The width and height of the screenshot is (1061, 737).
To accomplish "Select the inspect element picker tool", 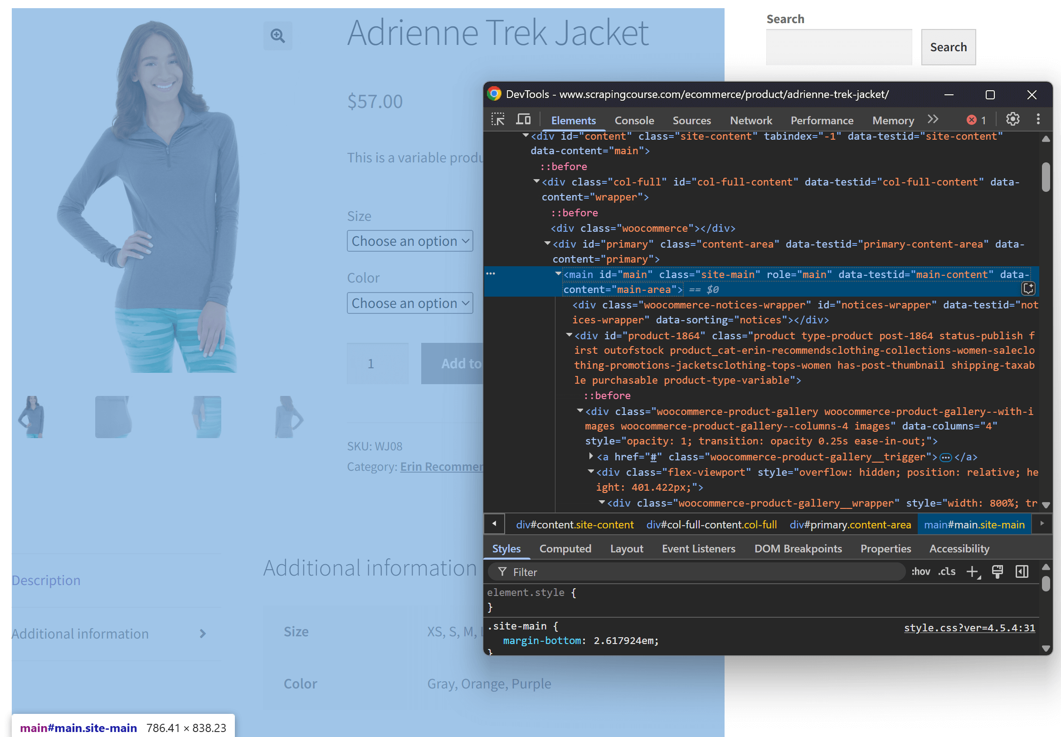I will tap(499, 119).
